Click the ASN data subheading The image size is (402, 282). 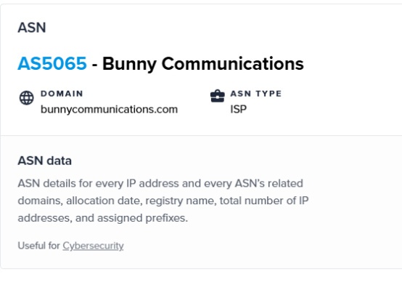pyautogui.click(x=44, y=161)
